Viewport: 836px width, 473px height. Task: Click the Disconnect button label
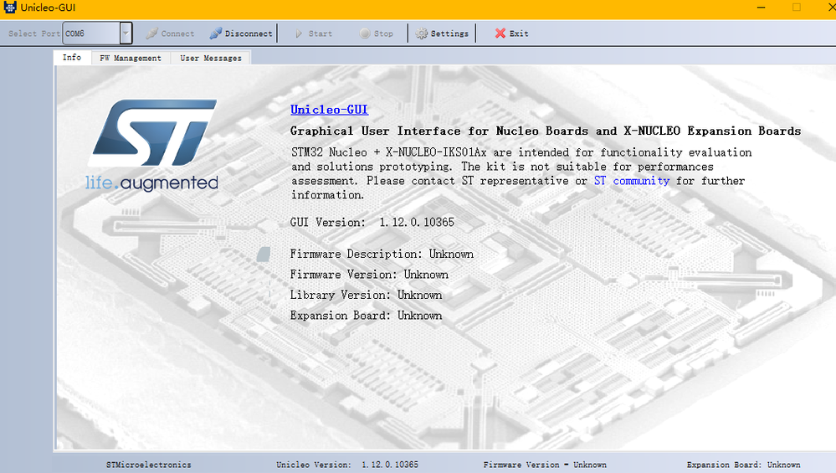click(249, 33)
